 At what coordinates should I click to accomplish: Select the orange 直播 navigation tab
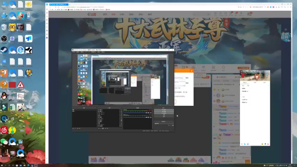[x=113, y=14]
